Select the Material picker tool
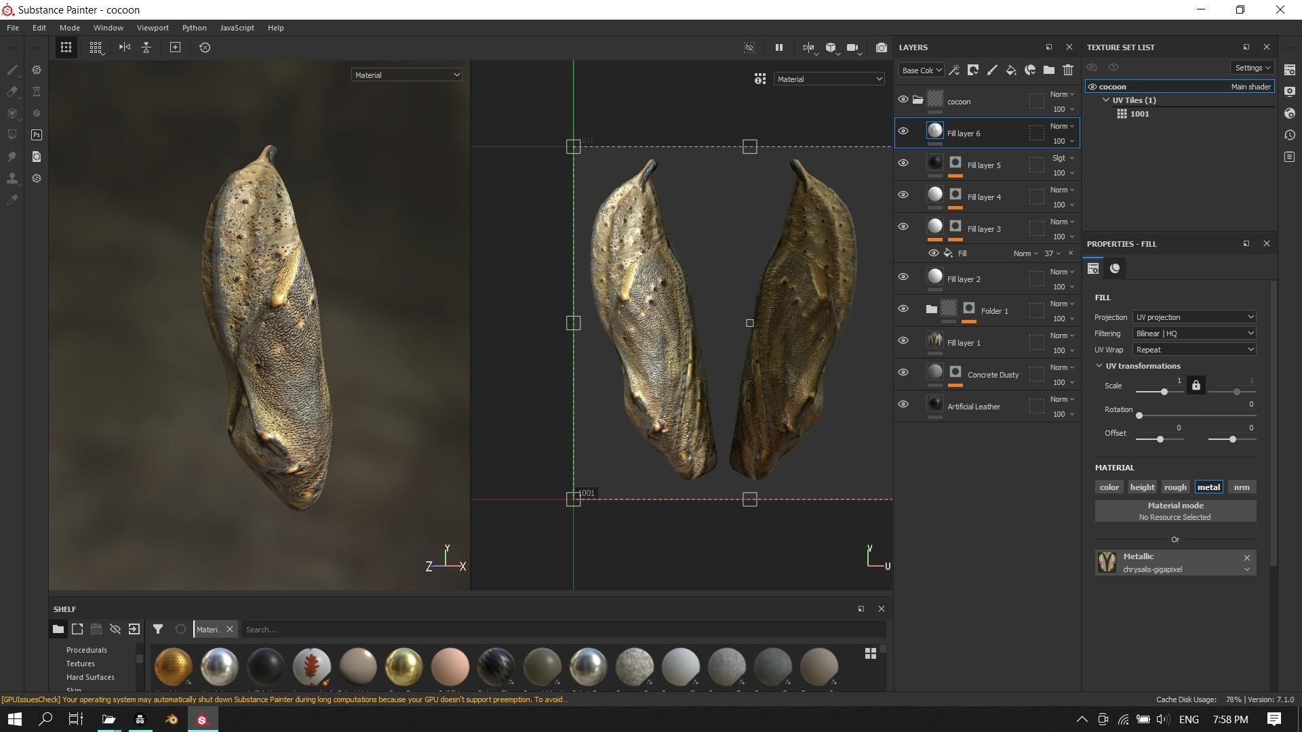1302x732 pixels. coord(12,200)
